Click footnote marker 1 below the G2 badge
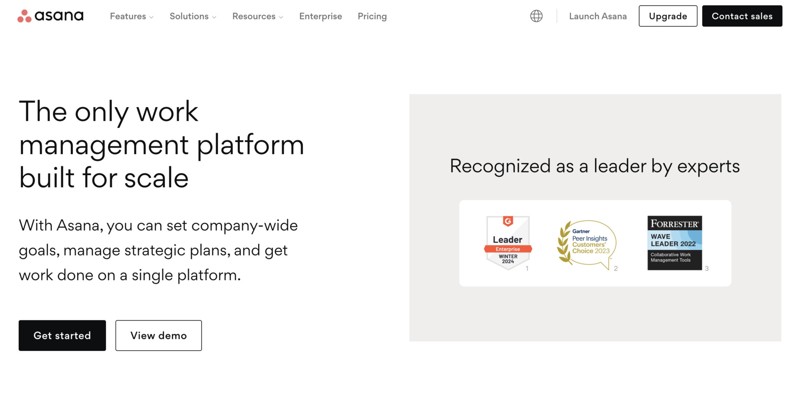The height and width of the screenshot is (403, 794). [x=527, y=269]
